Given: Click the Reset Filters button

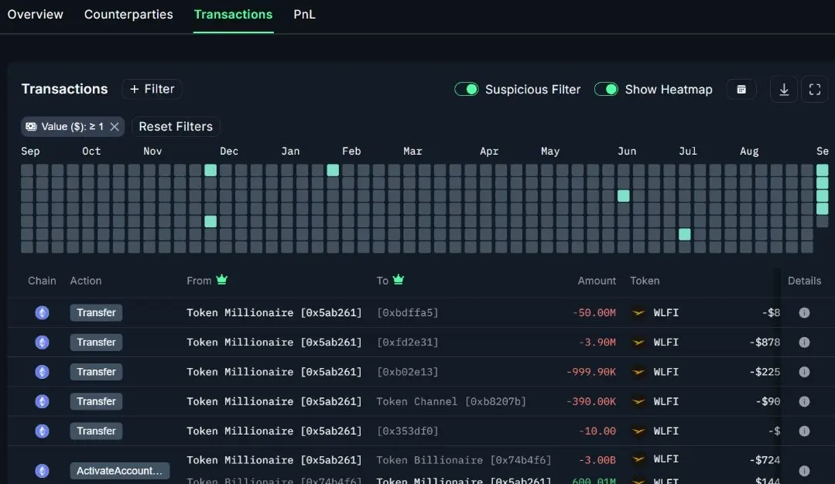Looking at the screenshot, I should click(x=176, y=127).
